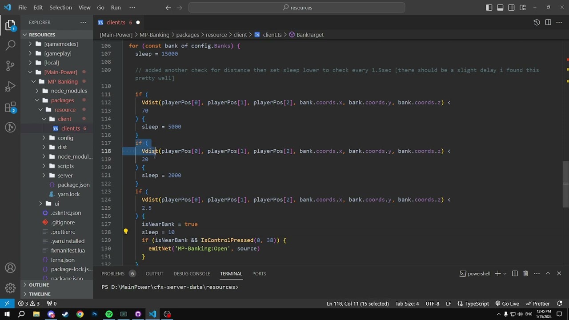
Task: Go back with the navigation arrow
Action: [168, 8]
